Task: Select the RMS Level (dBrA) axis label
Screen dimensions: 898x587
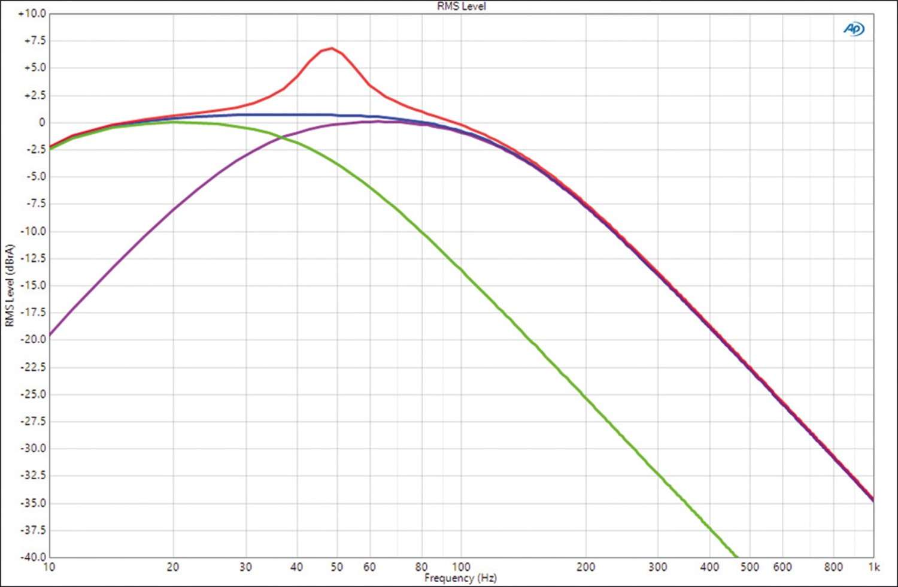Action: click(9, 285)
